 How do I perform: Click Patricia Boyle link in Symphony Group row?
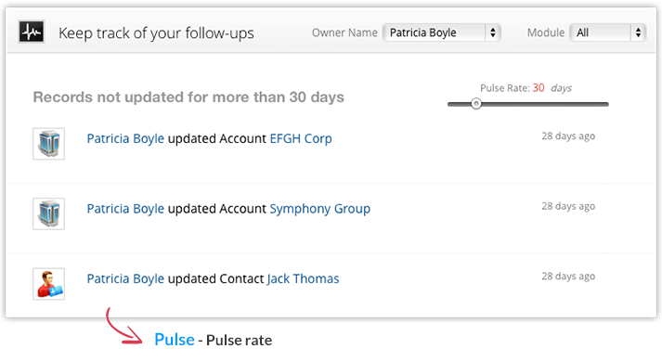[x=125, y=209]
